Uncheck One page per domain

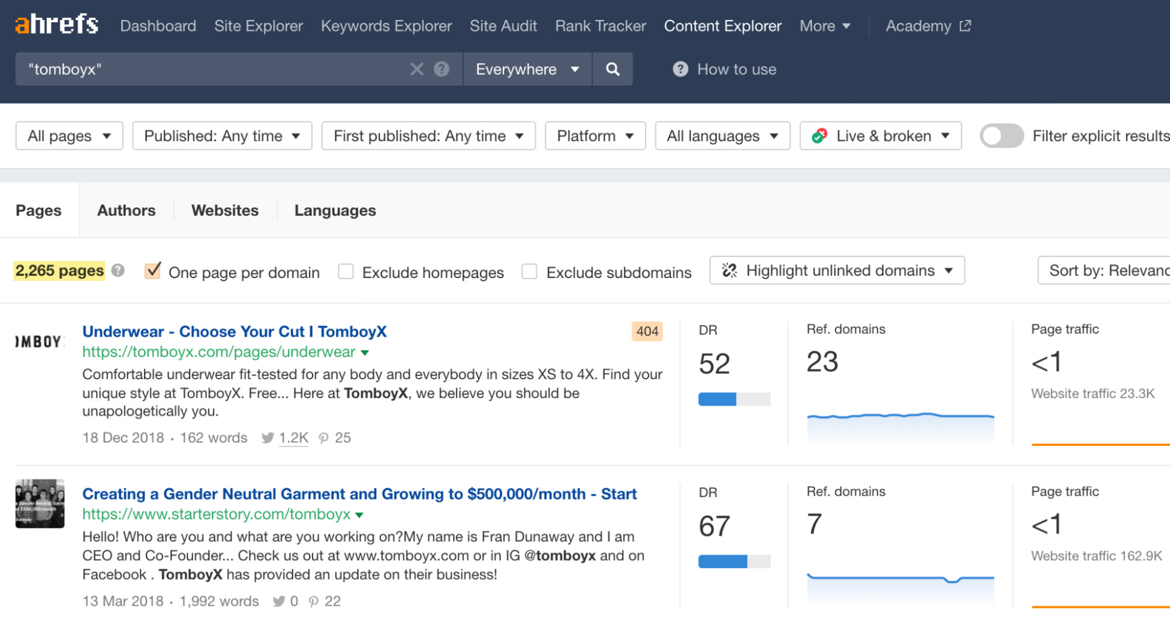pyautogui.click(x=153, y=271)
